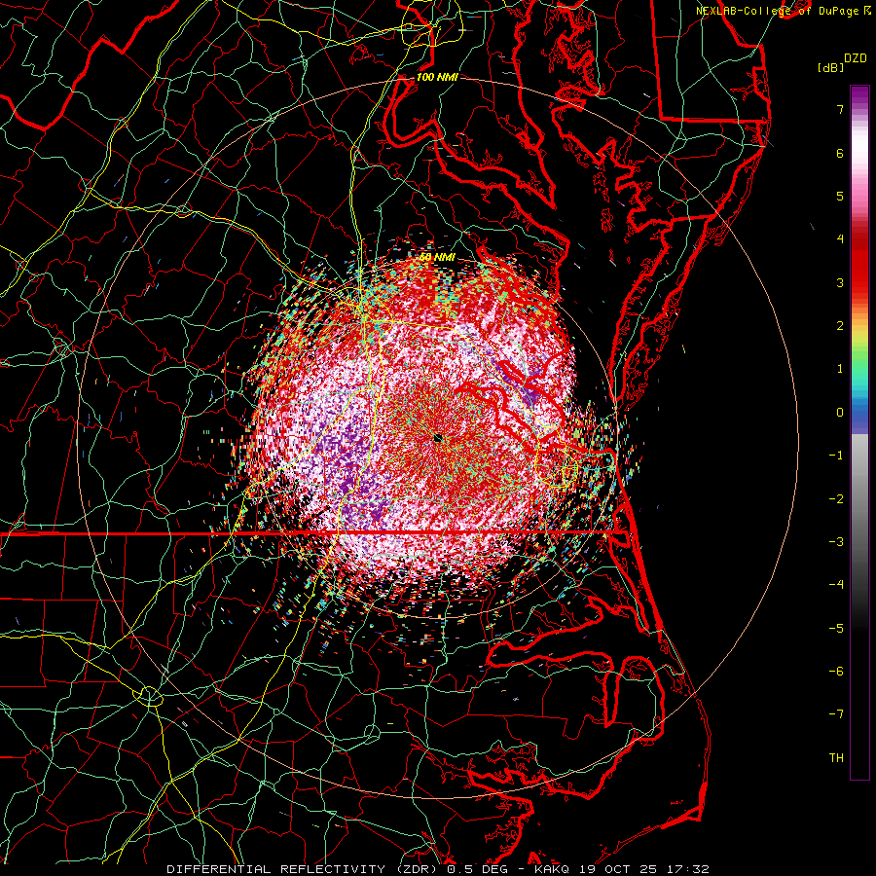Click the -5 value on the dB scale
876x876 pixels.
(836, 629)
